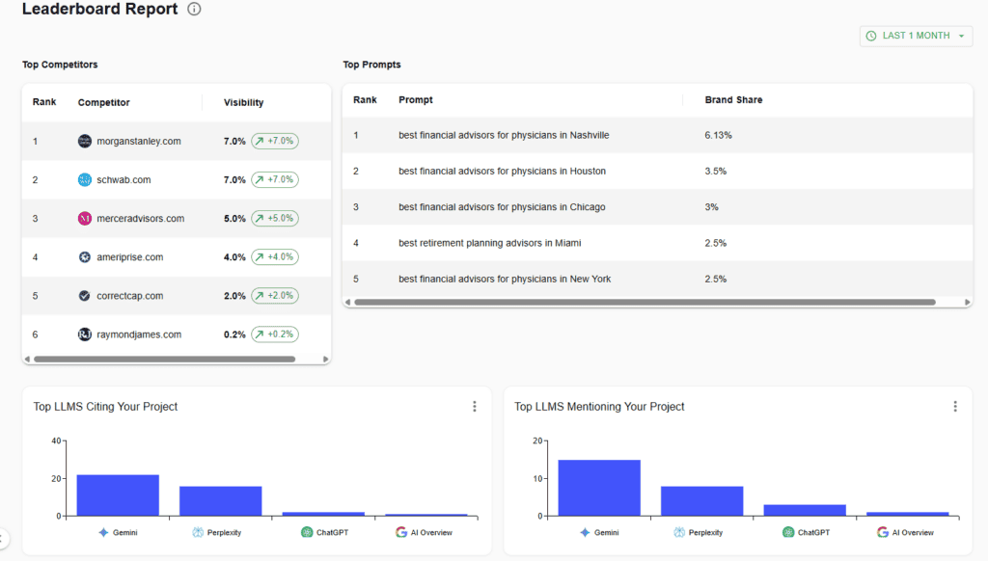Click the ChatGPT legend icon in the Citing chart
Screen dimensions: 988x561
(307, 533)
